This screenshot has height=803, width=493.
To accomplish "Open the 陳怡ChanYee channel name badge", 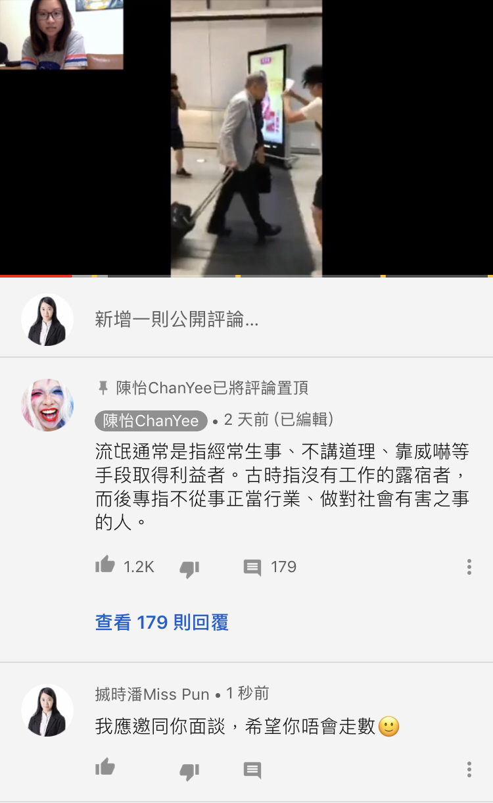I will coord(151,421).
